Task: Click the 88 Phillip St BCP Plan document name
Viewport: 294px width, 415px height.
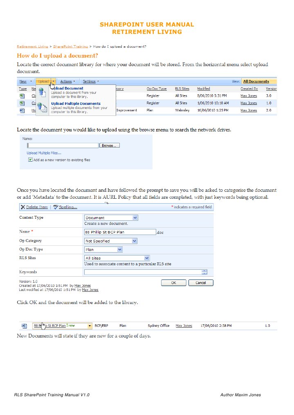Action: [49, 326]
